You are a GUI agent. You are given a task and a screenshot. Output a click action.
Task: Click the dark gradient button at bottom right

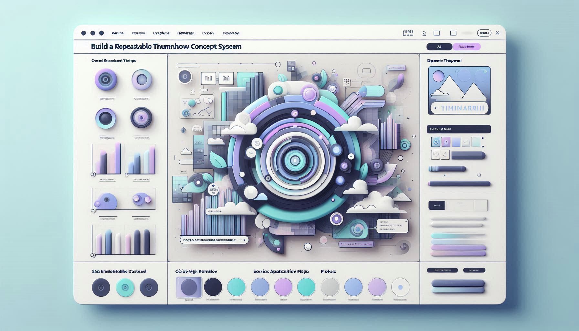pyautogui.click(x=458, y=283)
